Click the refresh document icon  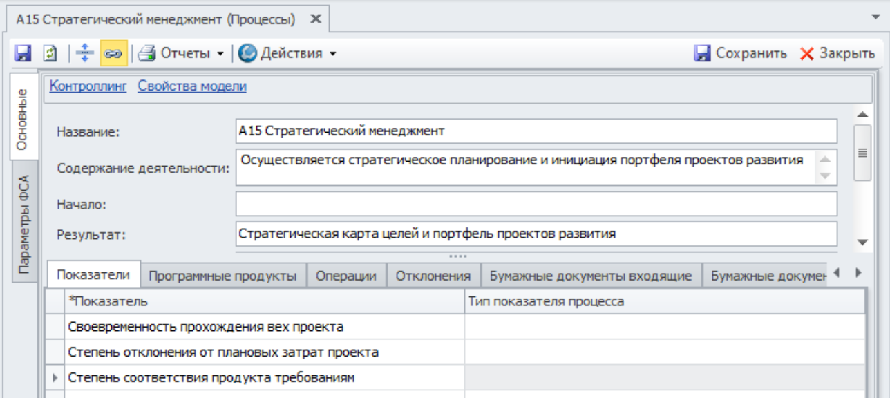(50, 53)
